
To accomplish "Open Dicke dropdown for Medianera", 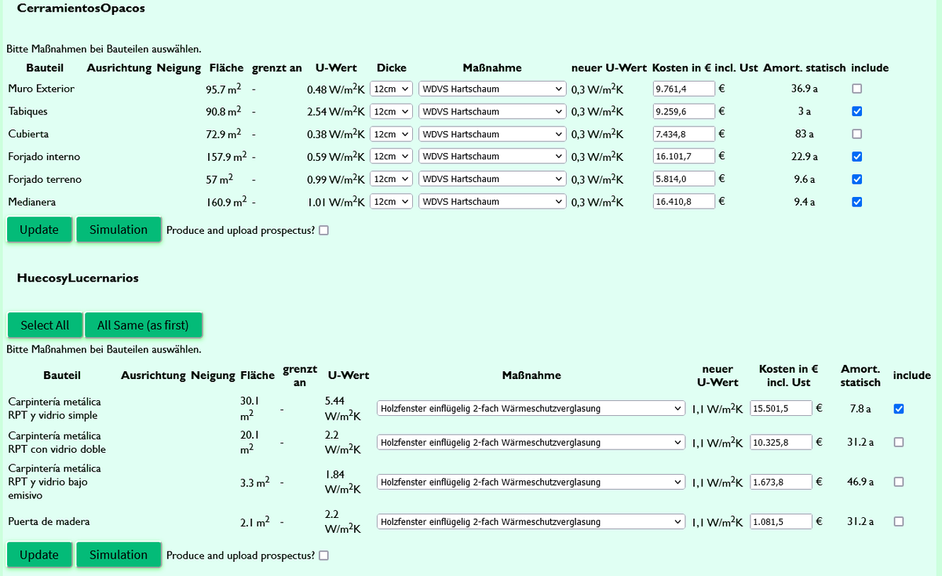I will (391, 202).
